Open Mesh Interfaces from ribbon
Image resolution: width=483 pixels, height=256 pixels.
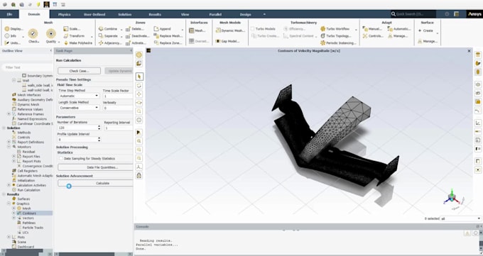197,30
